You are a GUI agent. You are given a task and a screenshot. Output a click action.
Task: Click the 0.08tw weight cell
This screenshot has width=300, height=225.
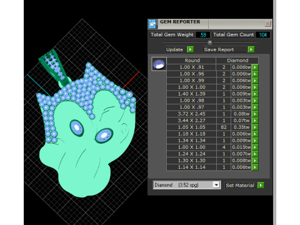click(241, 114)
